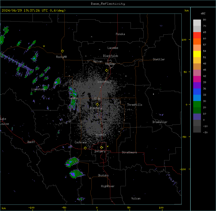
Task: Click the 80 value atop the dBZ legend
Action: pyautogui.click(x=204, y=20)
